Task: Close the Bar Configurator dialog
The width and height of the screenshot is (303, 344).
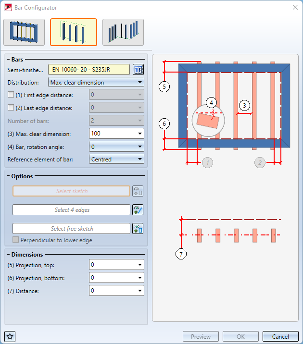Action: (295, 7)
